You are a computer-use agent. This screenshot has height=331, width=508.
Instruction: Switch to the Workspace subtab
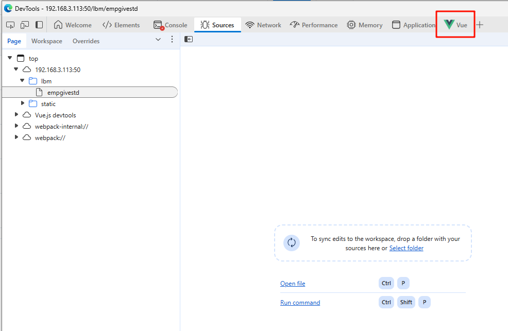tap(47, 41)
